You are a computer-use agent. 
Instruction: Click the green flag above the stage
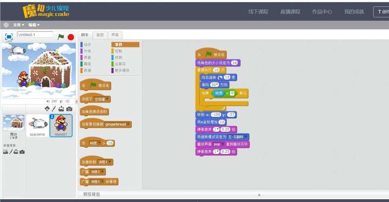click(x=61, y=37)
